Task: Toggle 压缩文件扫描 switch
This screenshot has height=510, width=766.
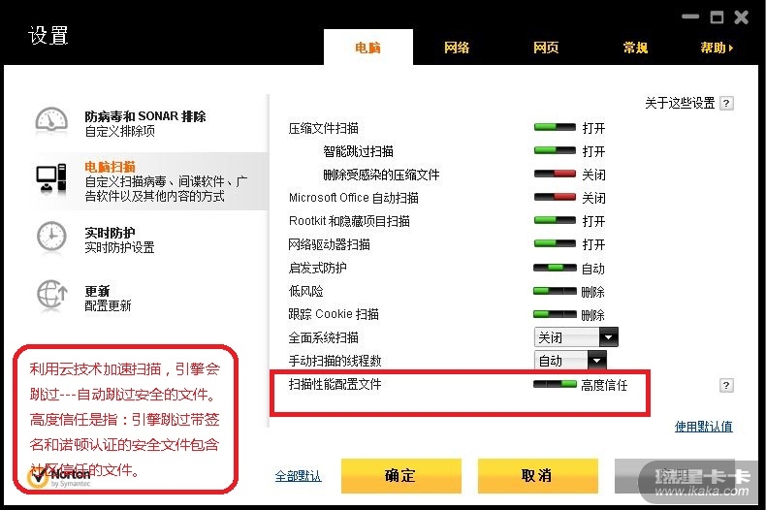Action: click(x=555, y=128)
